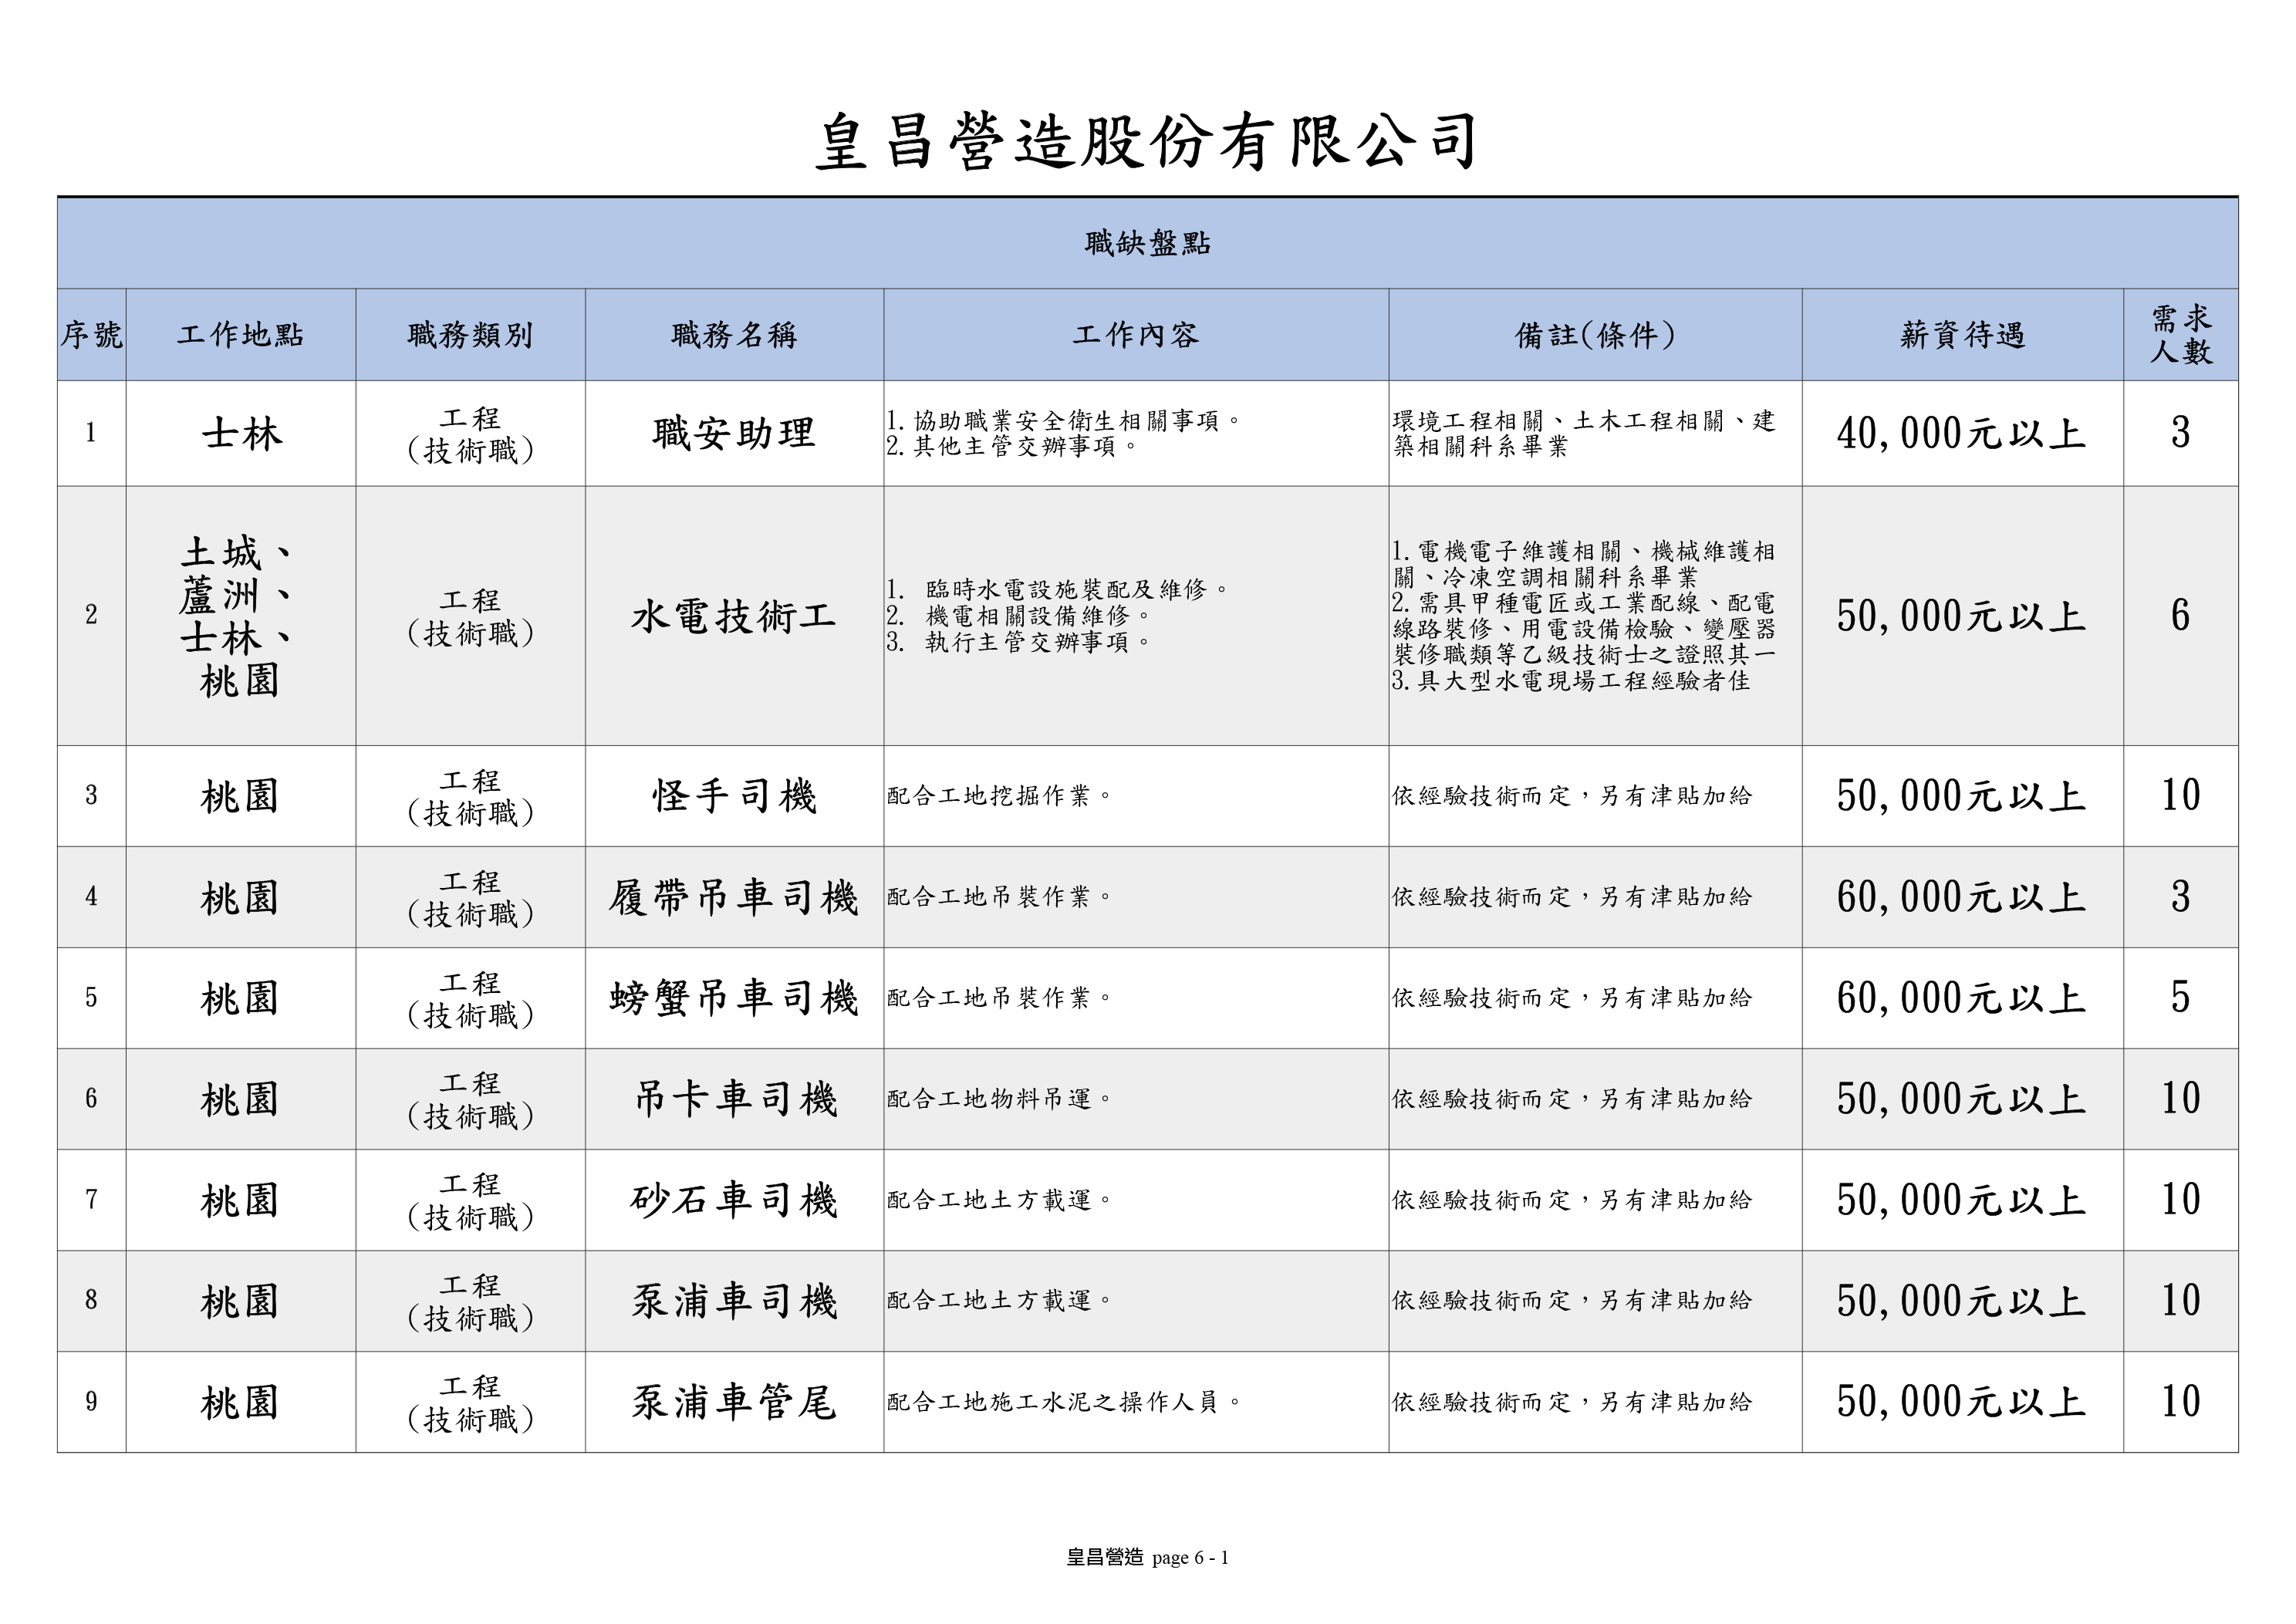Click the 60,000元以上 salary for 履帶吊車司機
This screenshot has height=1624, width=2296.
click(1961, 898)
